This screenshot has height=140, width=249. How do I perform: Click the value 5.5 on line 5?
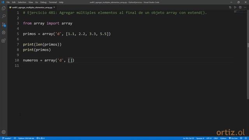tap(103, 34)
